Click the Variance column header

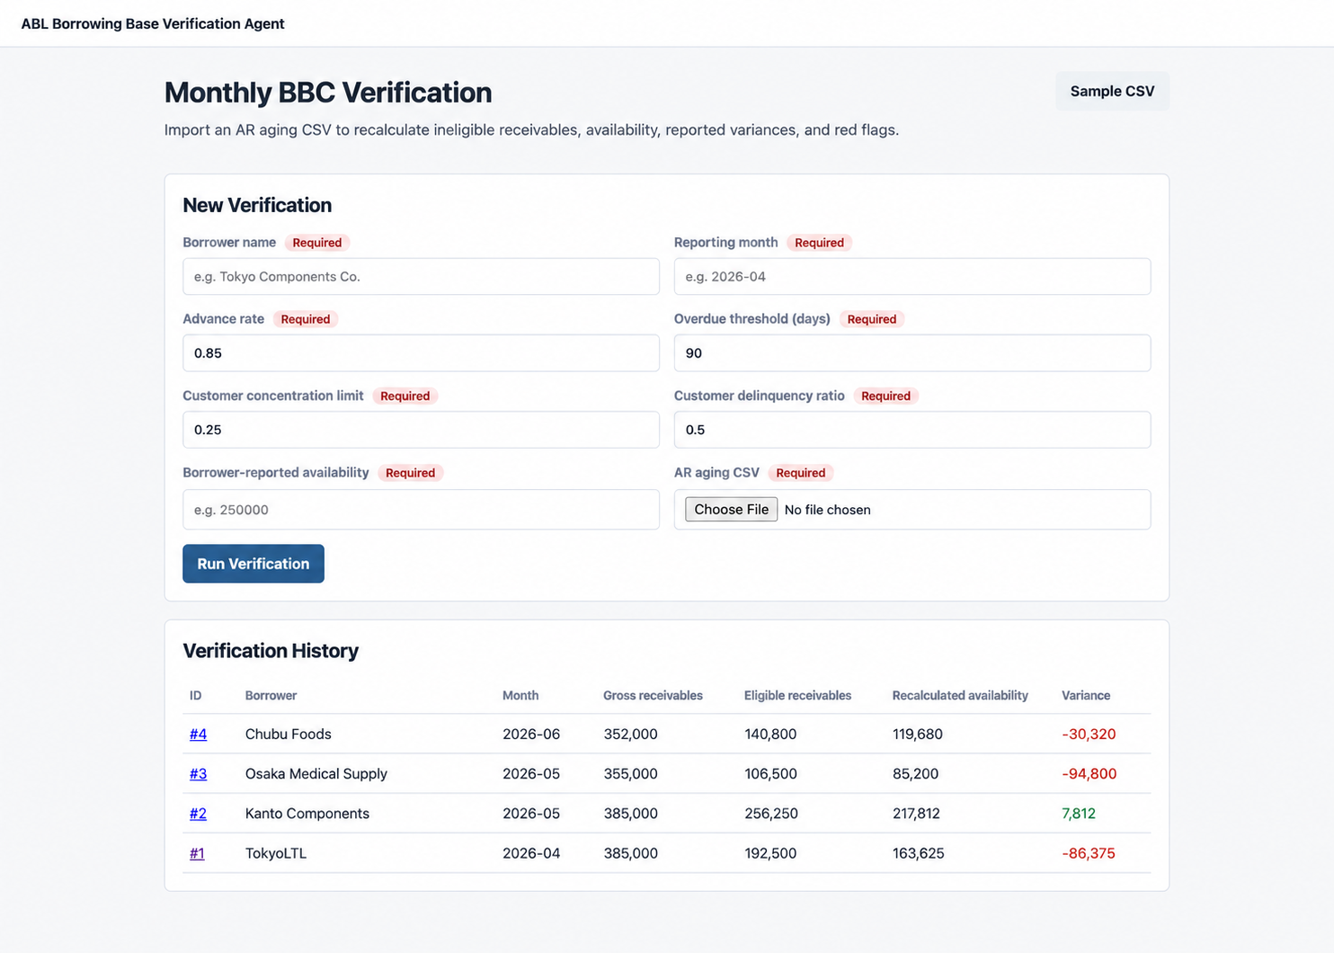pyautogui.click(x=1086, y=696)
